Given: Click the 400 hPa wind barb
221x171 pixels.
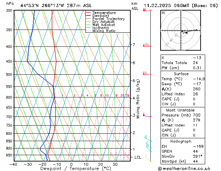Looking at the screenshot, I should click(147, 45).
